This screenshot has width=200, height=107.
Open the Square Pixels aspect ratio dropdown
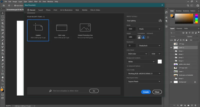pyautogui.click(x=144, y=81)
